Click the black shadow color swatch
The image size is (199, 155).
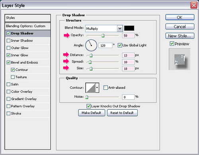[x=129, y=28]
